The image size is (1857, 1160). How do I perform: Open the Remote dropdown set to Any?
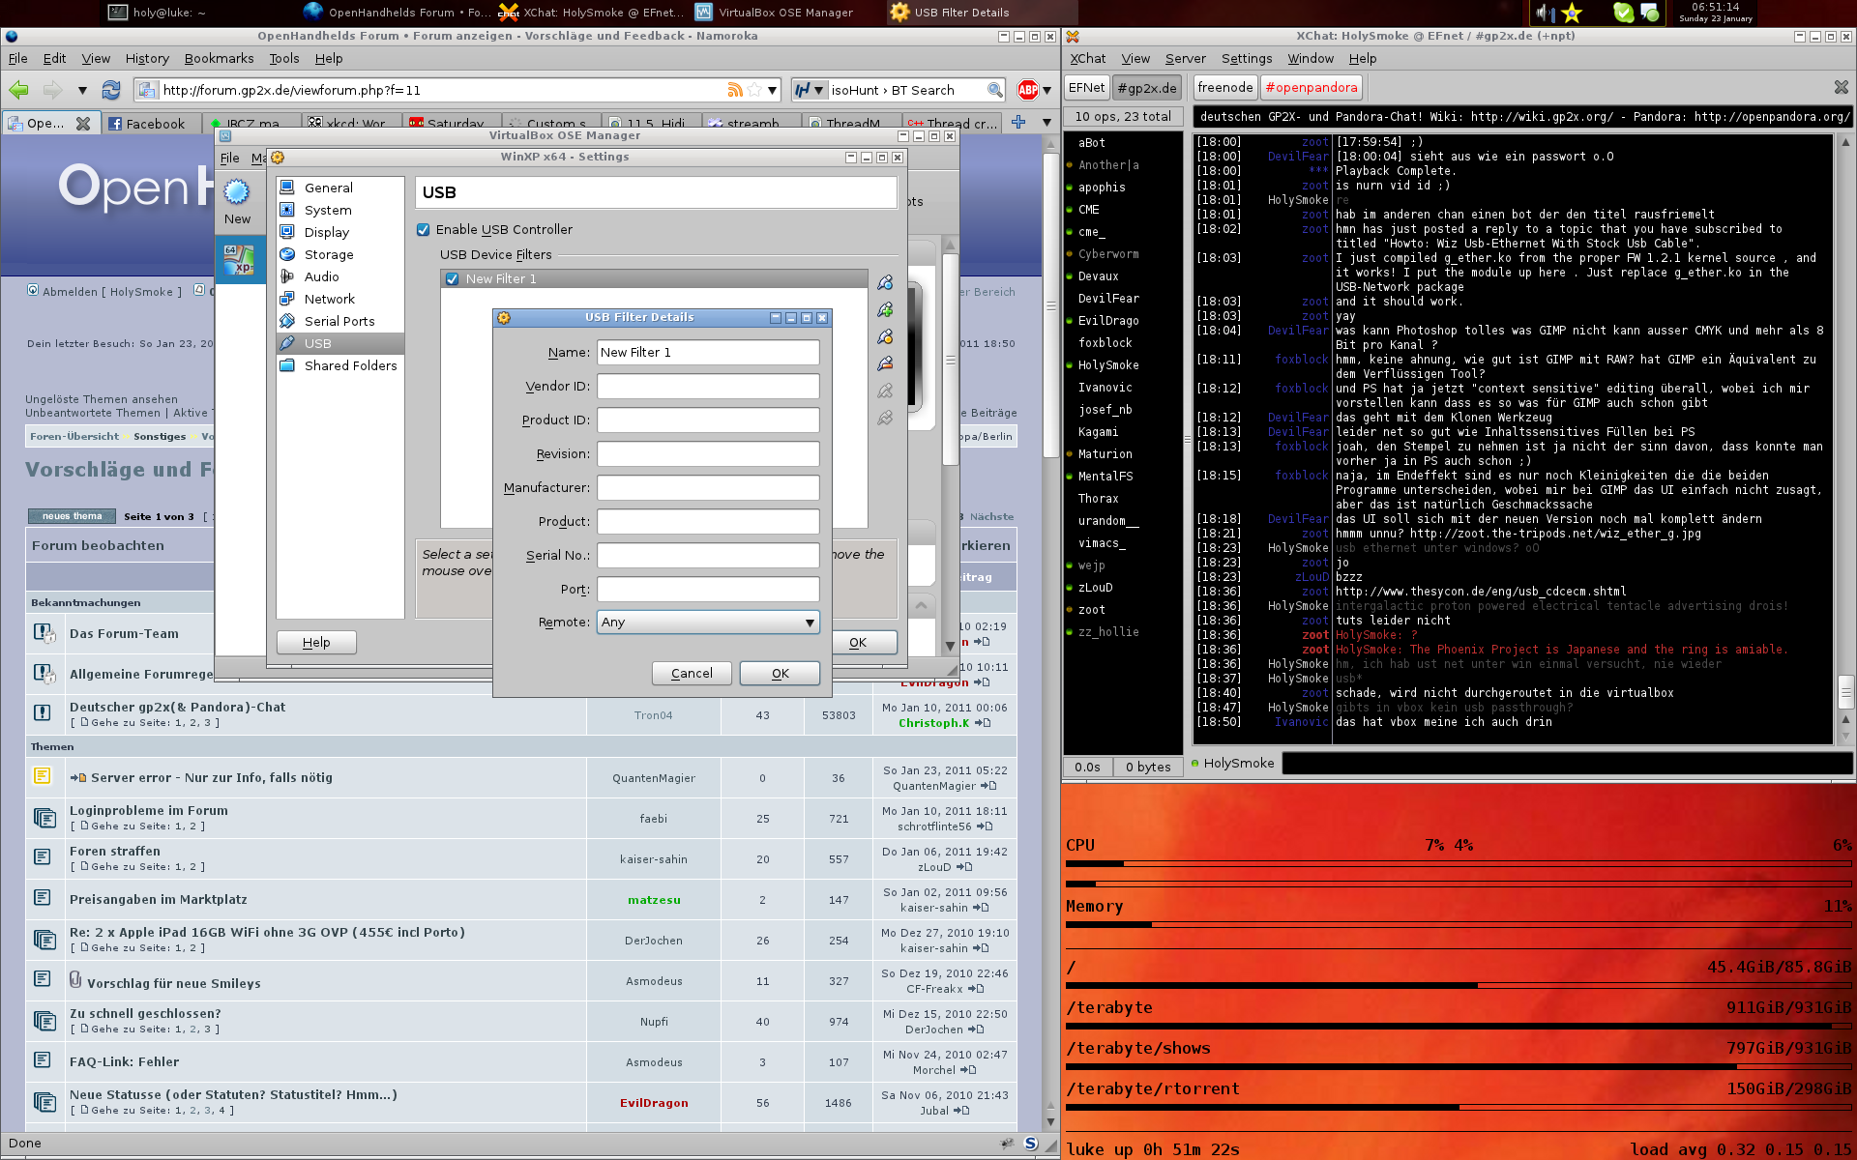[708, 623]
